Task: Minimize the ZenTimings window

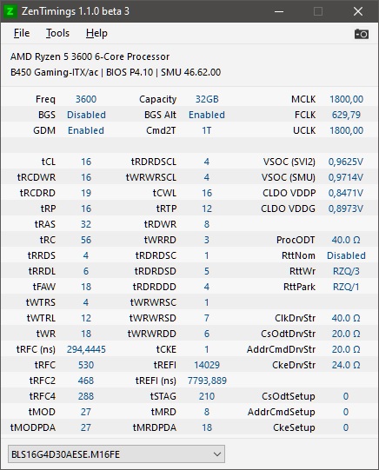Action: pyautogui.click(x=279, y=11)
